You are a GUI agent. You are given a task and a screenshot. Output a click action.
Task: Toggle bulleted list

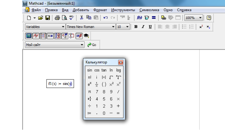(x=184, y=27)
